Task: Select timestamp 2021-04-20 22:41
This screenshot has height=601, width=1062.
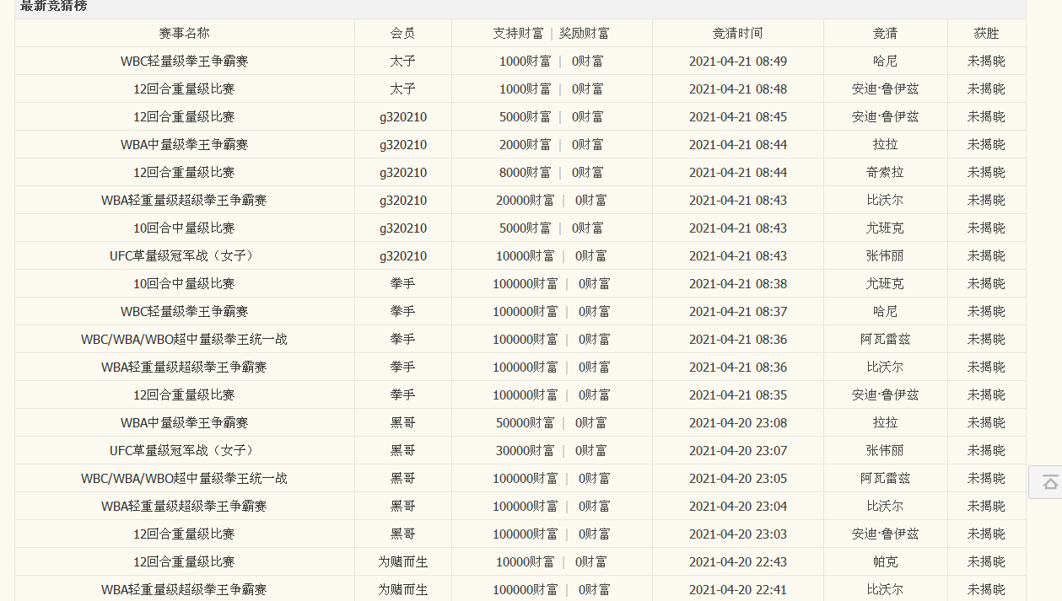Action: [x=737, y=589]
